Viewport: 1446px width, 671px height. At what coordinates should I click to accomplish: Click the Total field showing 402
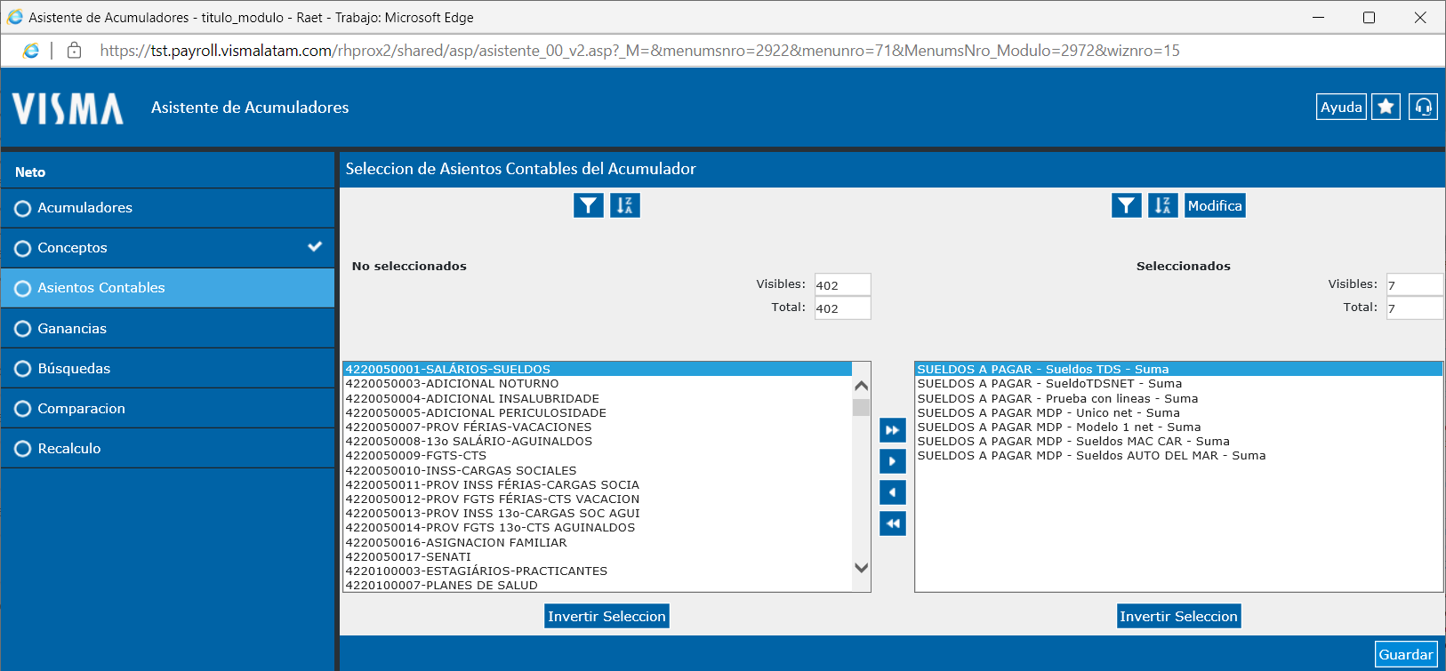[842, 308]
